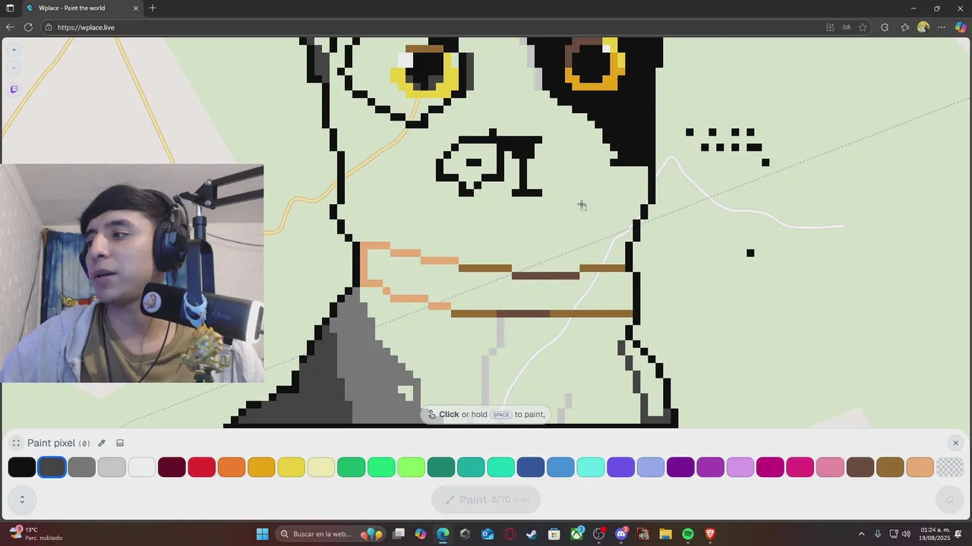Open the Outlook taskbar icon
The height and width of the screenshot is (546, 972).
coord(488,534)
